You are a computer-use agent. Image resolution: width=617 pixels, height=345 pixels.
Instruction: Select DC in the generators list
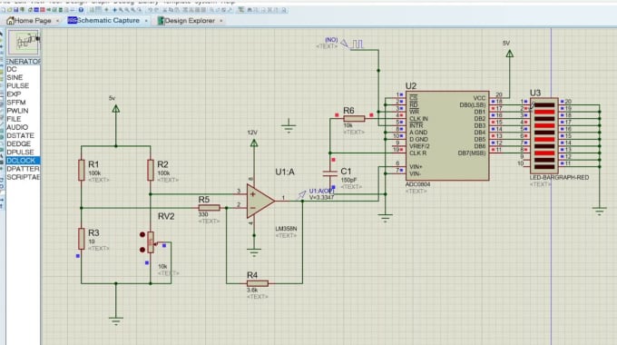pyautogui.click(x=23, y=69)
